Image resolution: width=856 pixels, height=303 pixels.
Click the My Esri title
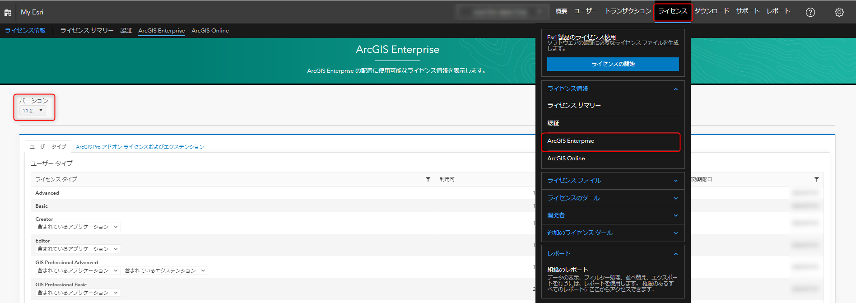click(32, 12)
